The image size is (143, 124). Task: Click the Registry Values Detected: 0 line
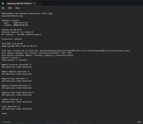pos(16,86)
